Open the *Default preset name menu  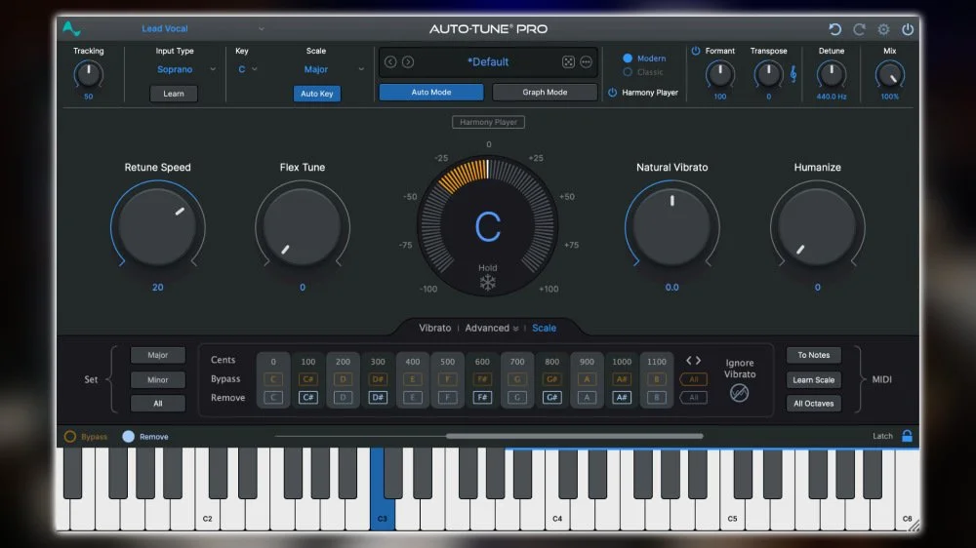(488, 61)
